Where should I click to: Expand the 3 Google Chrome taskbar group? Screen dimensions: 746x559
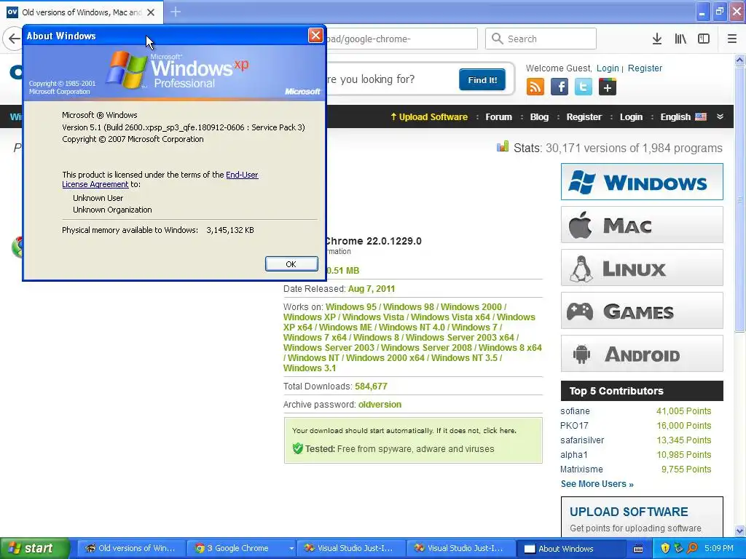point(291,548)
